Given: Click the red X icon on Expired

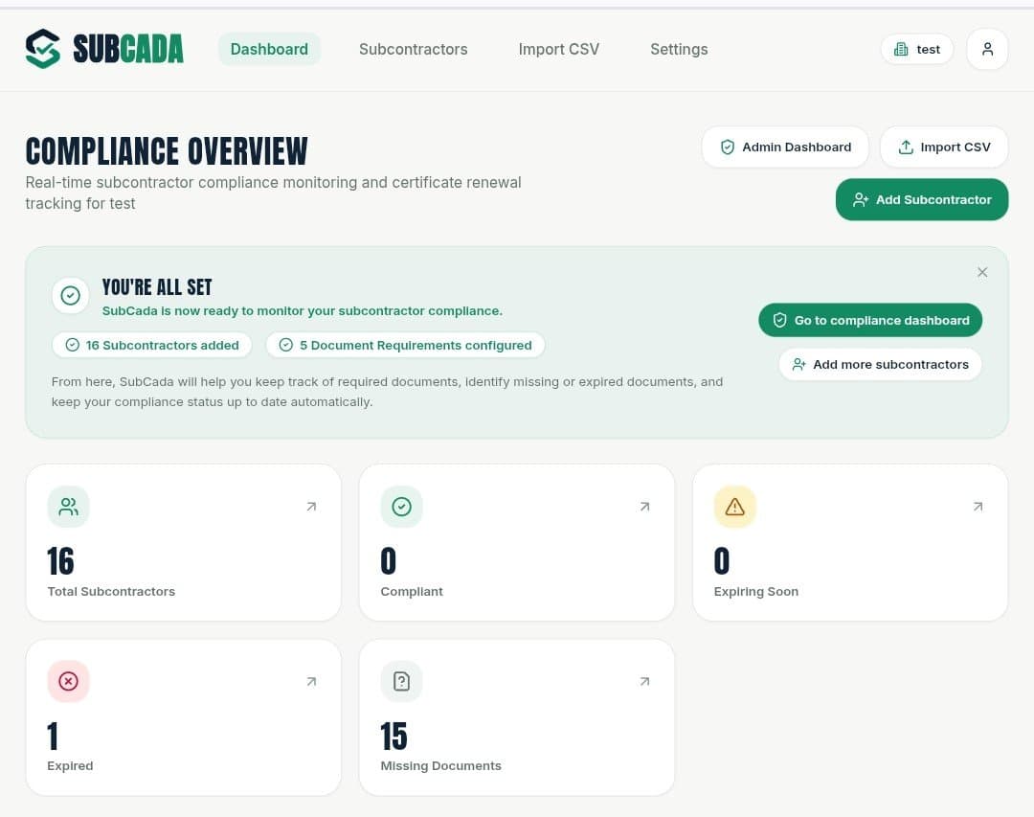Looking at the screenshot, I should [x=69, y=681].
